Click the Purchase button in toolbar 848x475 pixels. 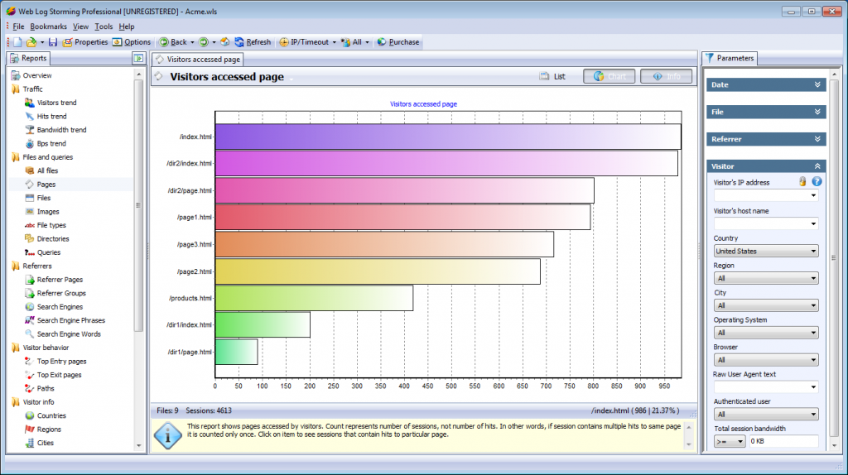click(398, 42)
